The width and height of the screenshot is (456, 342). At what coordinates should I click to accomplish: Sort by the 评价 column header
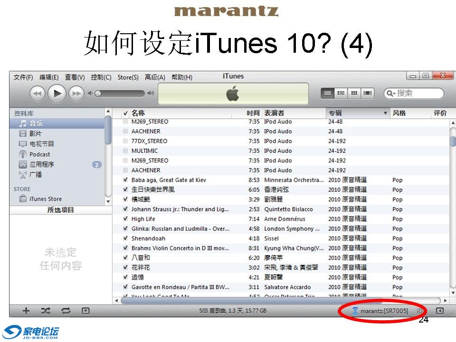(440, 113)
